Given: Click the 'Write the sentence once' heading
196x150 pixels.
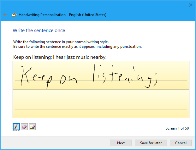Looking at the screenshot, I should (x=39, y=31).
